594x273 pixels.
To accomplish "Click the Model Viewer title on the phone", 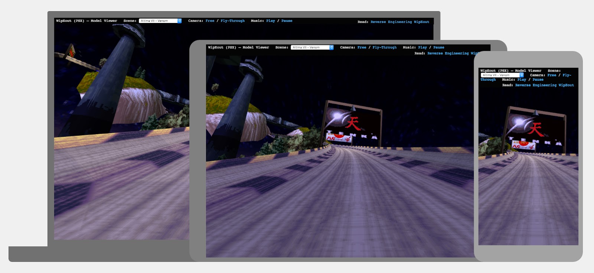I will [x=511, y=71].
